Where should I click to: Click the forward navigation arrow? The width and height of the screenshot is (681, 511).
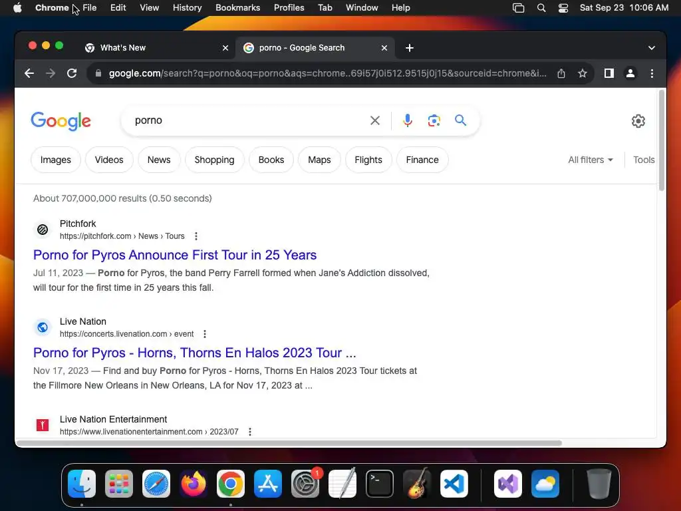click(x=51, y=73)
